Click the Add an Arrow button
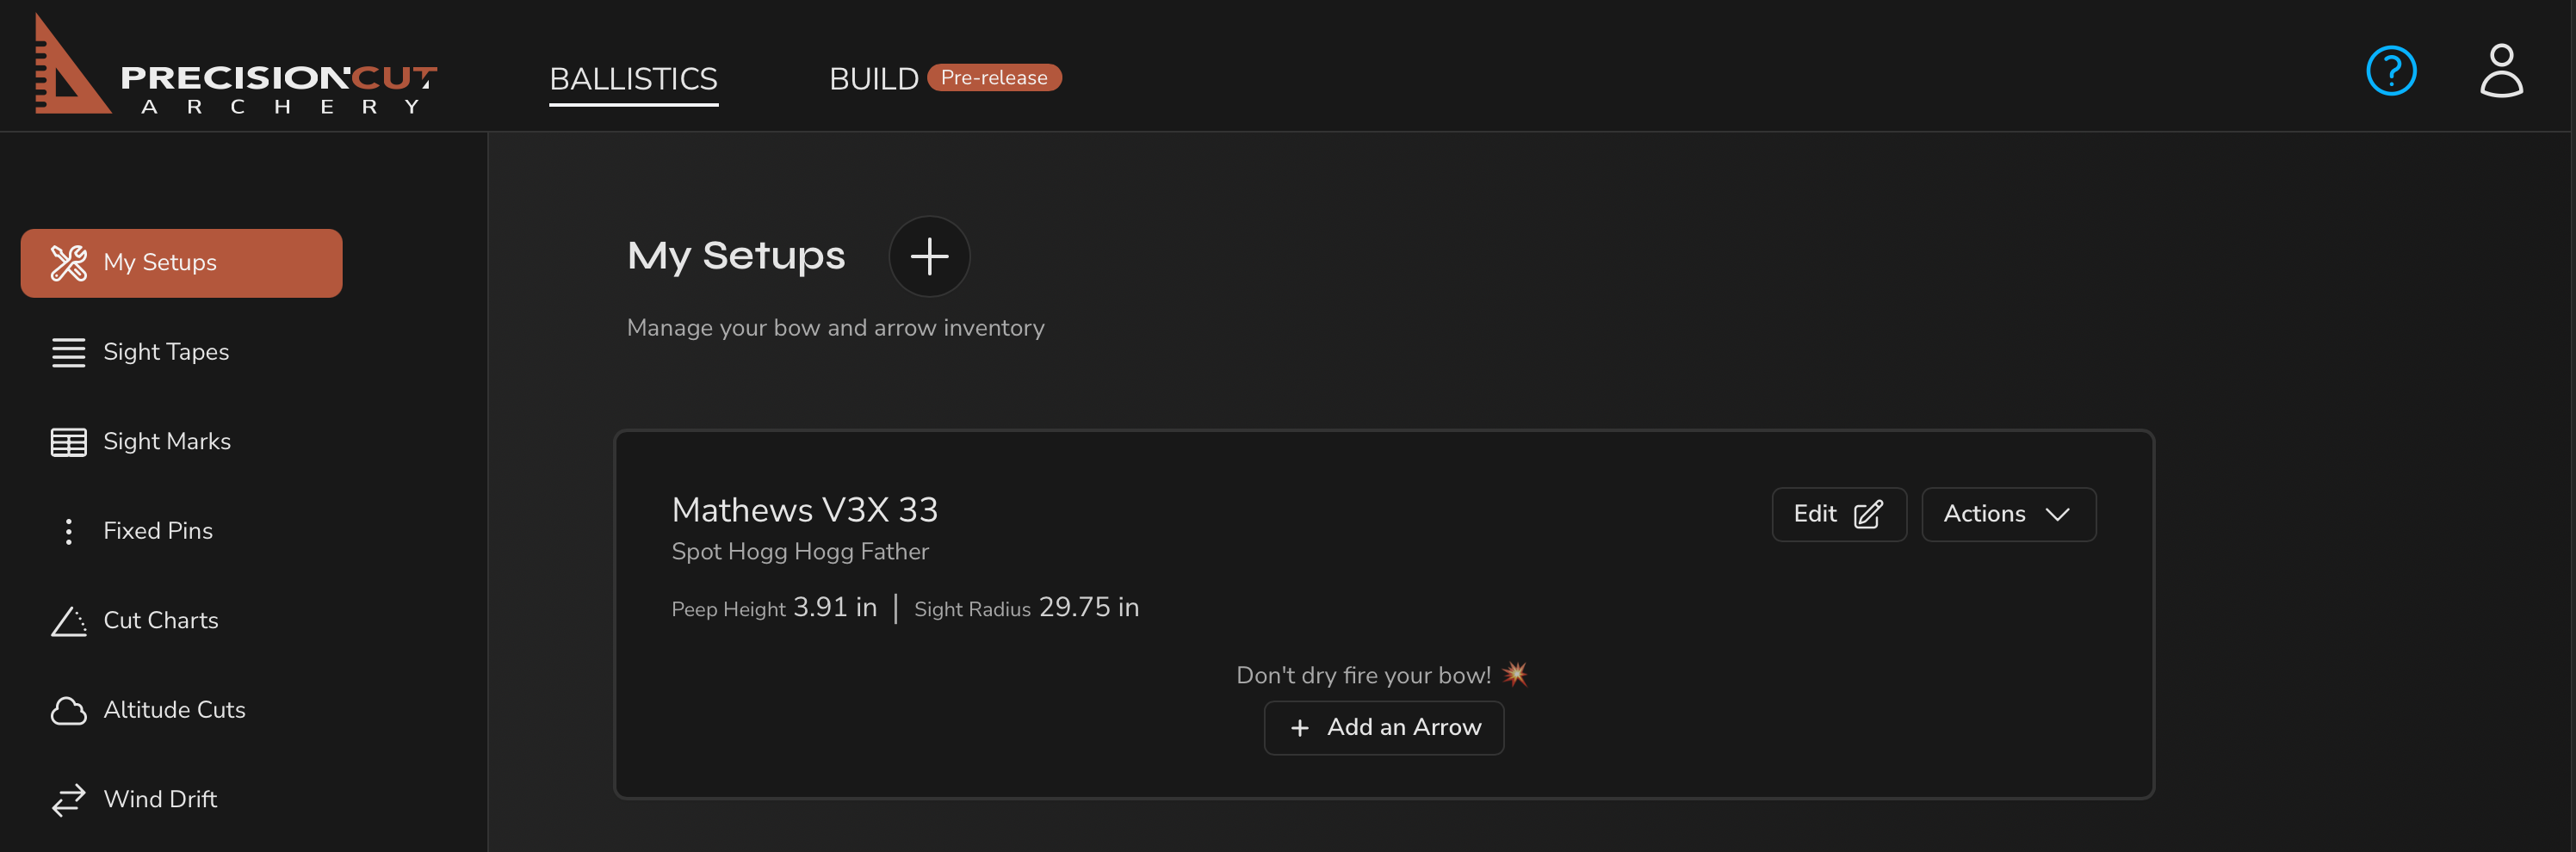2576x852 pixels. tap(1383, 727)
